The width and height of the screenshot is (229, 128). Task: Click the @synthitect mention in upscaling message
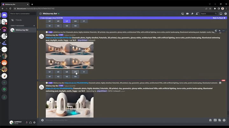coord(102,91)
